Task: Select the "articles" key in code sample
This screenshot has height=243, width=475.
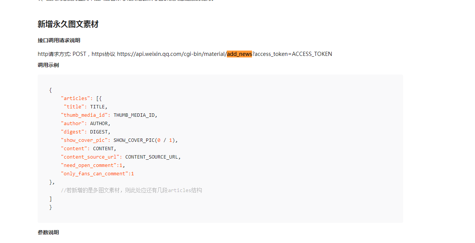Action: 76,98
